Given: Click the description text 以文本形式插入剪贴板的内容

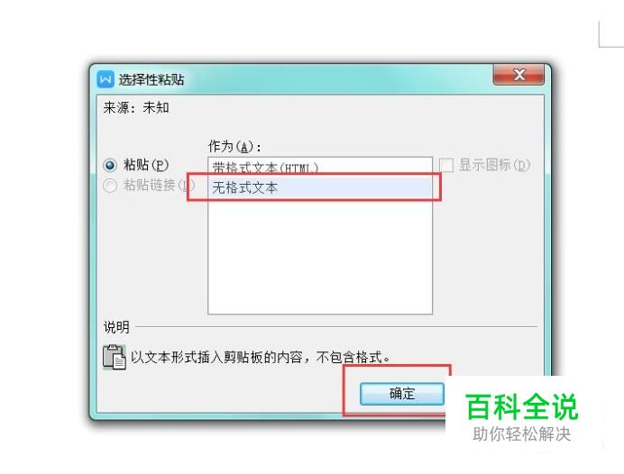Looking at the screenshot, I should 216,357.
